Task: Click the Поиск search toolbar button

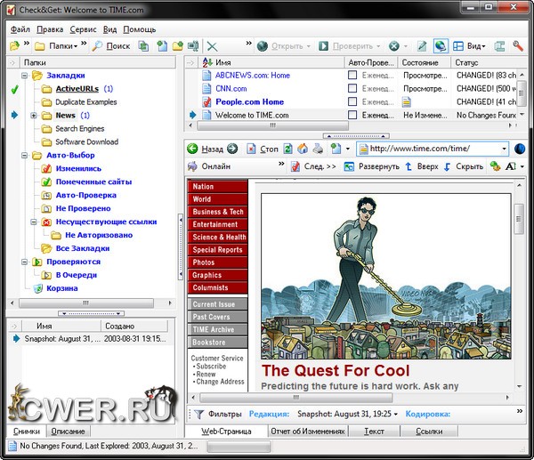Action: [x=109, y=45]
